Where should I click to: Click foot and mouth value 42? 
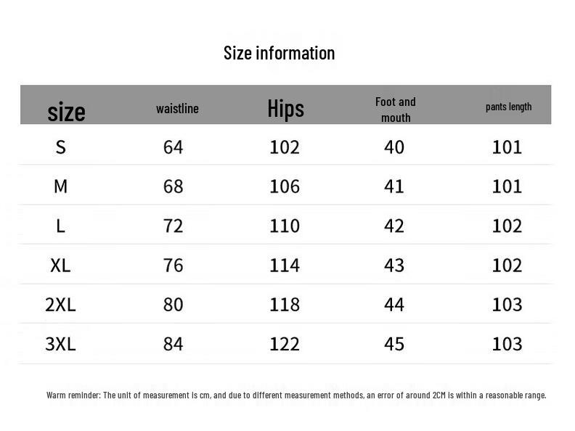tap(394, 226)
